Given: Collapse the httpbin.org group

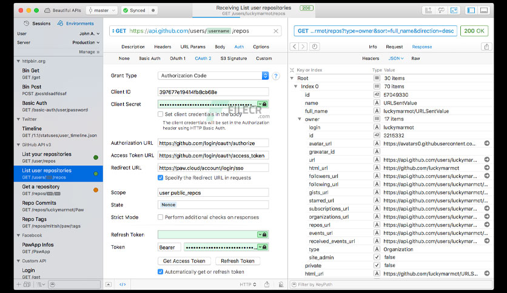Looking at the screenshot, I should (18, 61).
